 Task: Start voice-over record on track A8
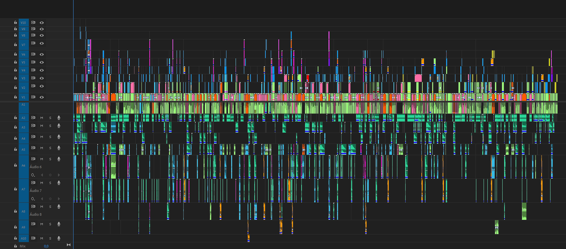59,206
